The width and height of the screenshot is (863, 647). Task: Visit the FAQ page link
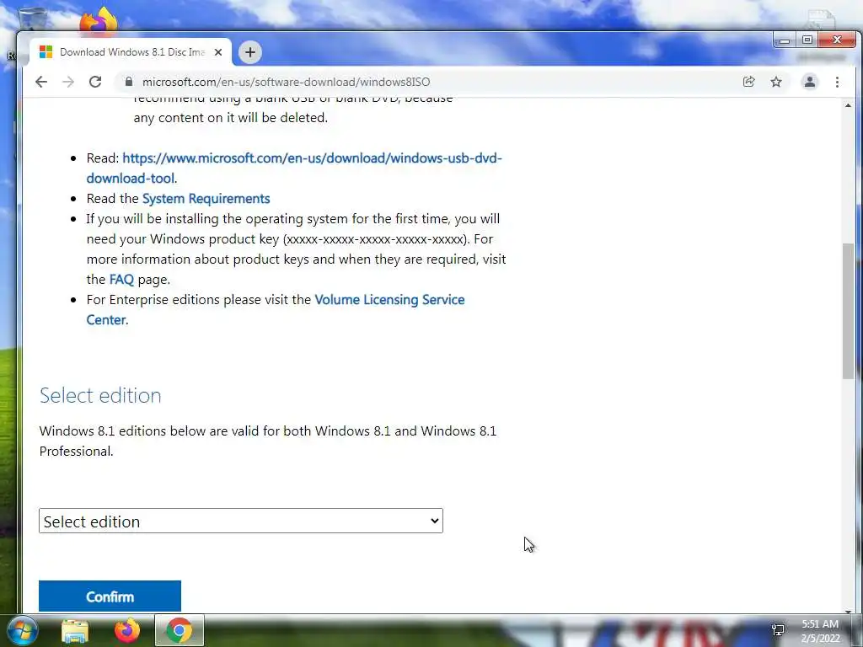(x=121, y=280)
